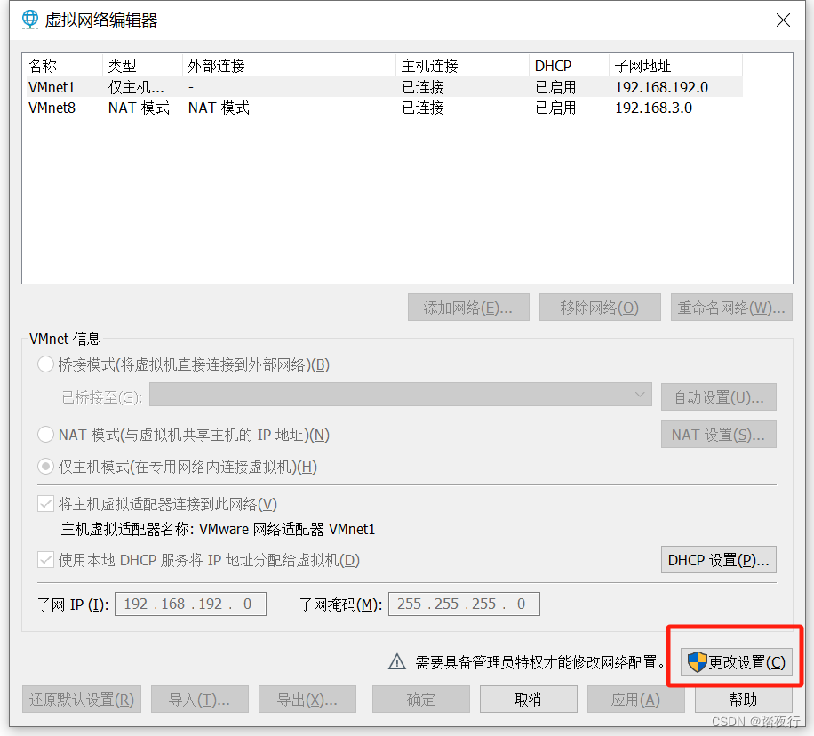Viewport: 814px width, 736px height.
Task: Click the 子网掩码 input field
Action: 464,604
